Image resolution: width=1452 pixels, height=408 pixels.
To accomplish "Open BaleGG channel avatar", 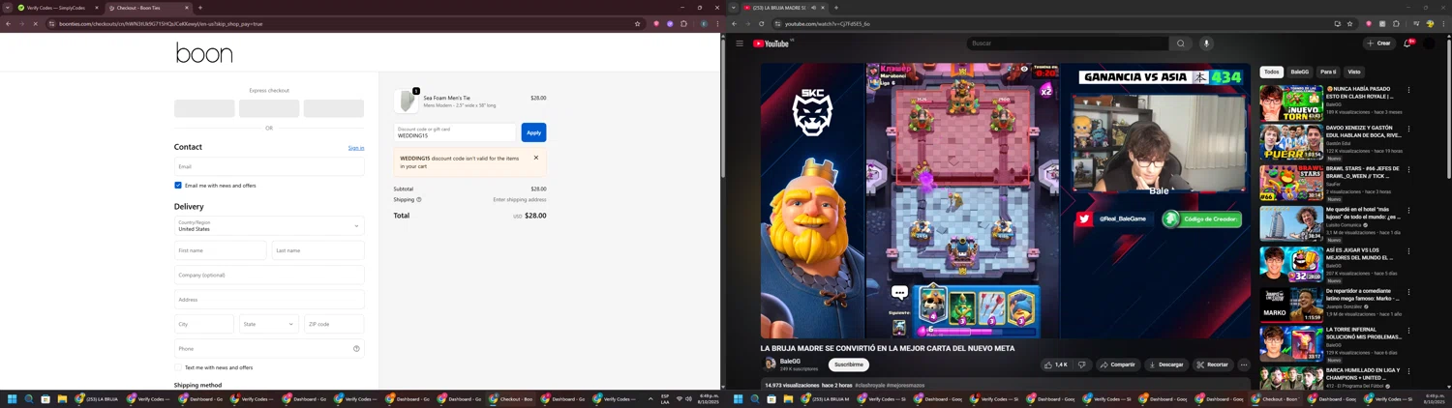I will [771, 364].
